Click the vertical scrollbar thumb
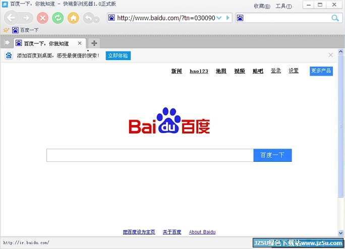 click(340, 126)
